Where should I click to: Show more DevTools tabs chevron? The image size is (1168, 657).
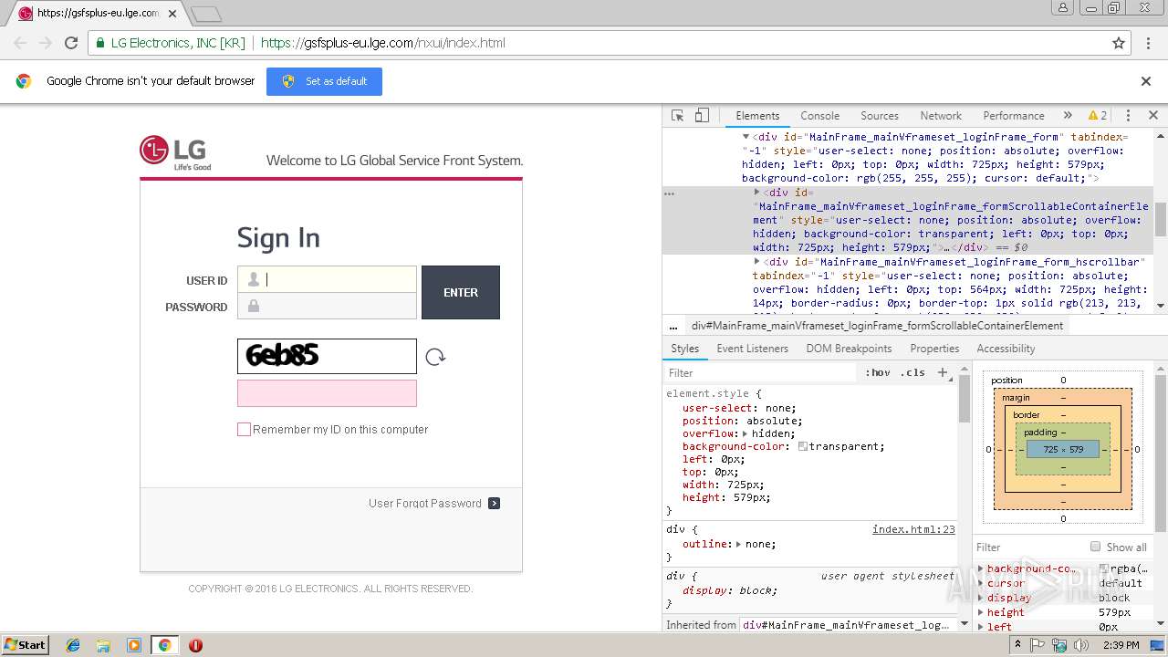tap(1068, 116)
